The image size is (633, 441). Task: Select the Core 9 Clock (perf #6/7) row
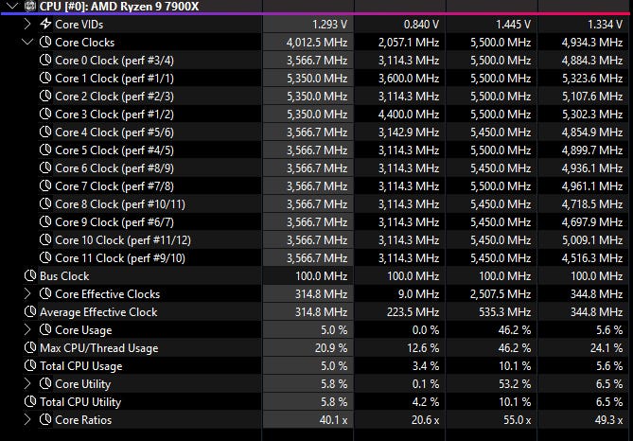[316, 221]
